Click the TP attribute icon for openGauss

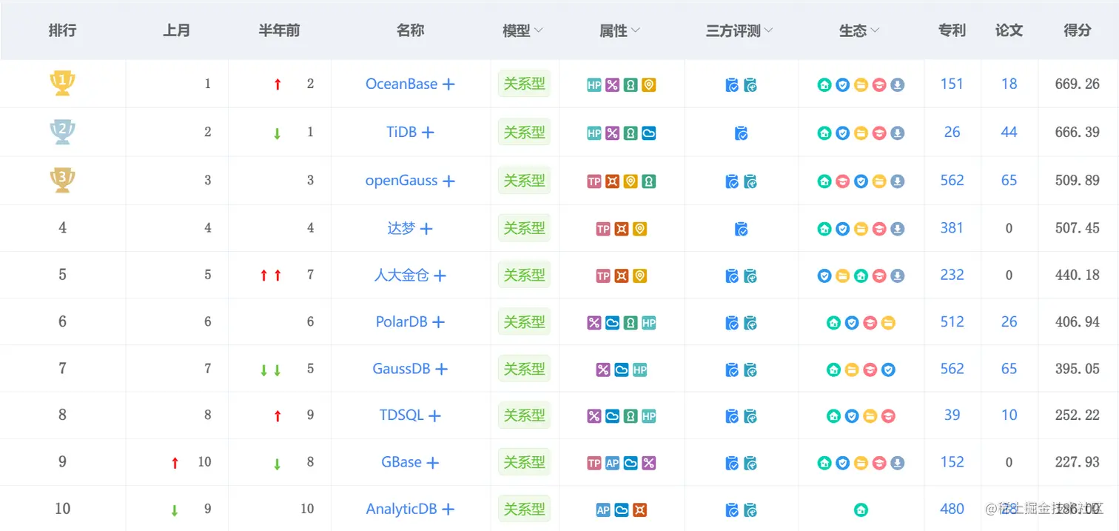[594, 181]
